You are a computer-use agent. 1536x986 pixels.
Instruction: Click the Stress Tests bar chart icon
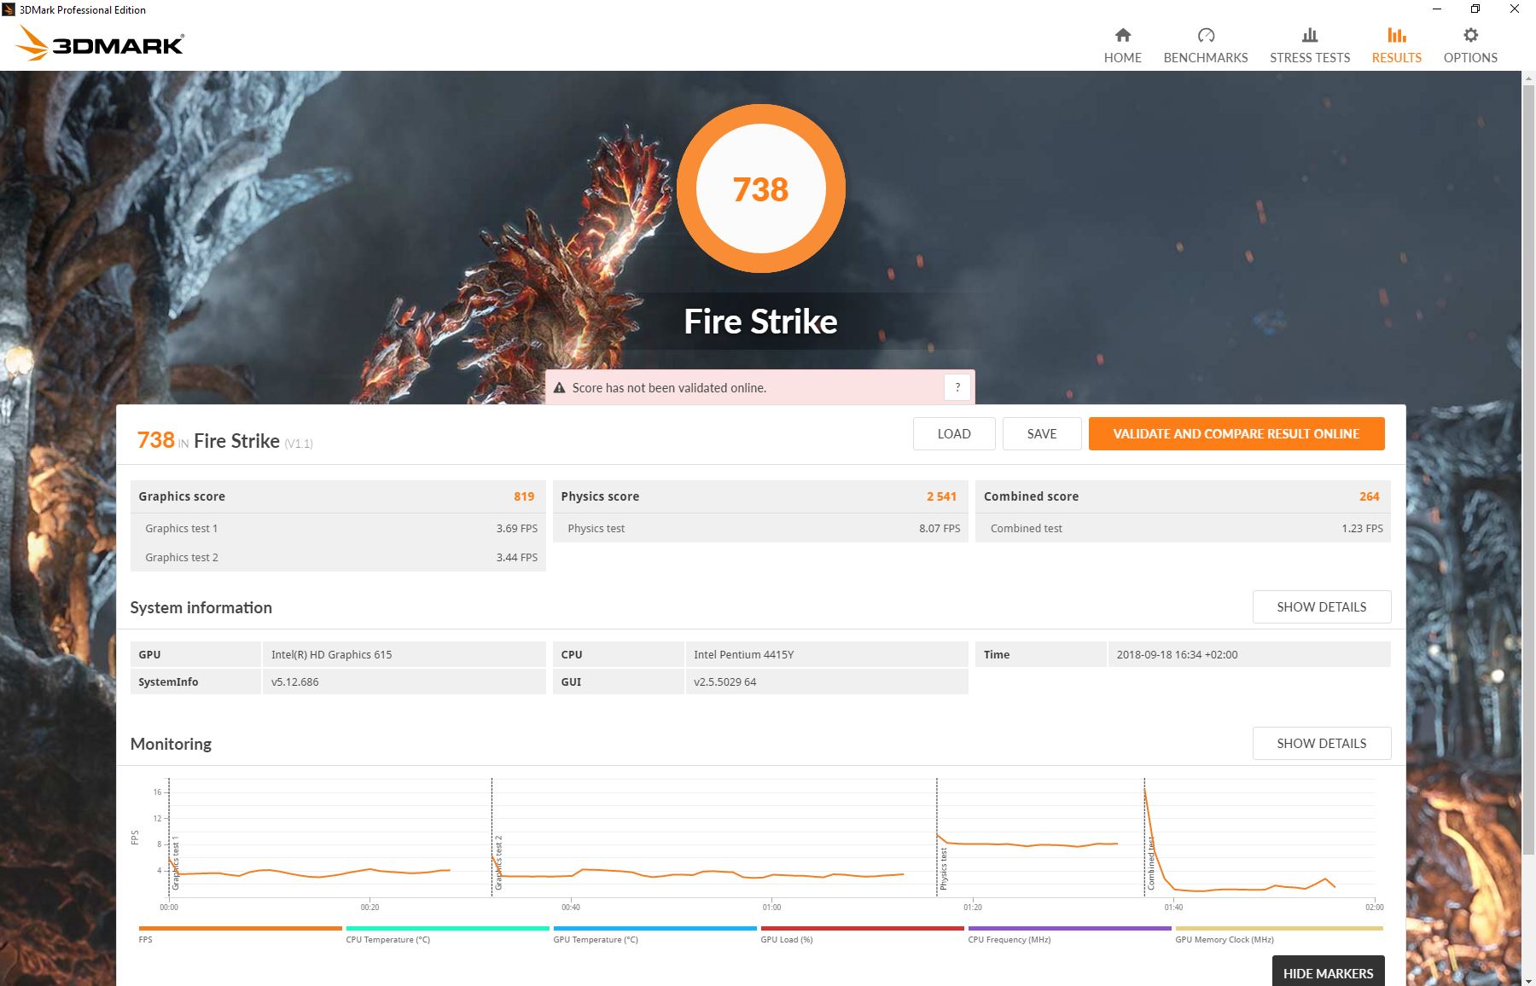[x=1309, y=35]
